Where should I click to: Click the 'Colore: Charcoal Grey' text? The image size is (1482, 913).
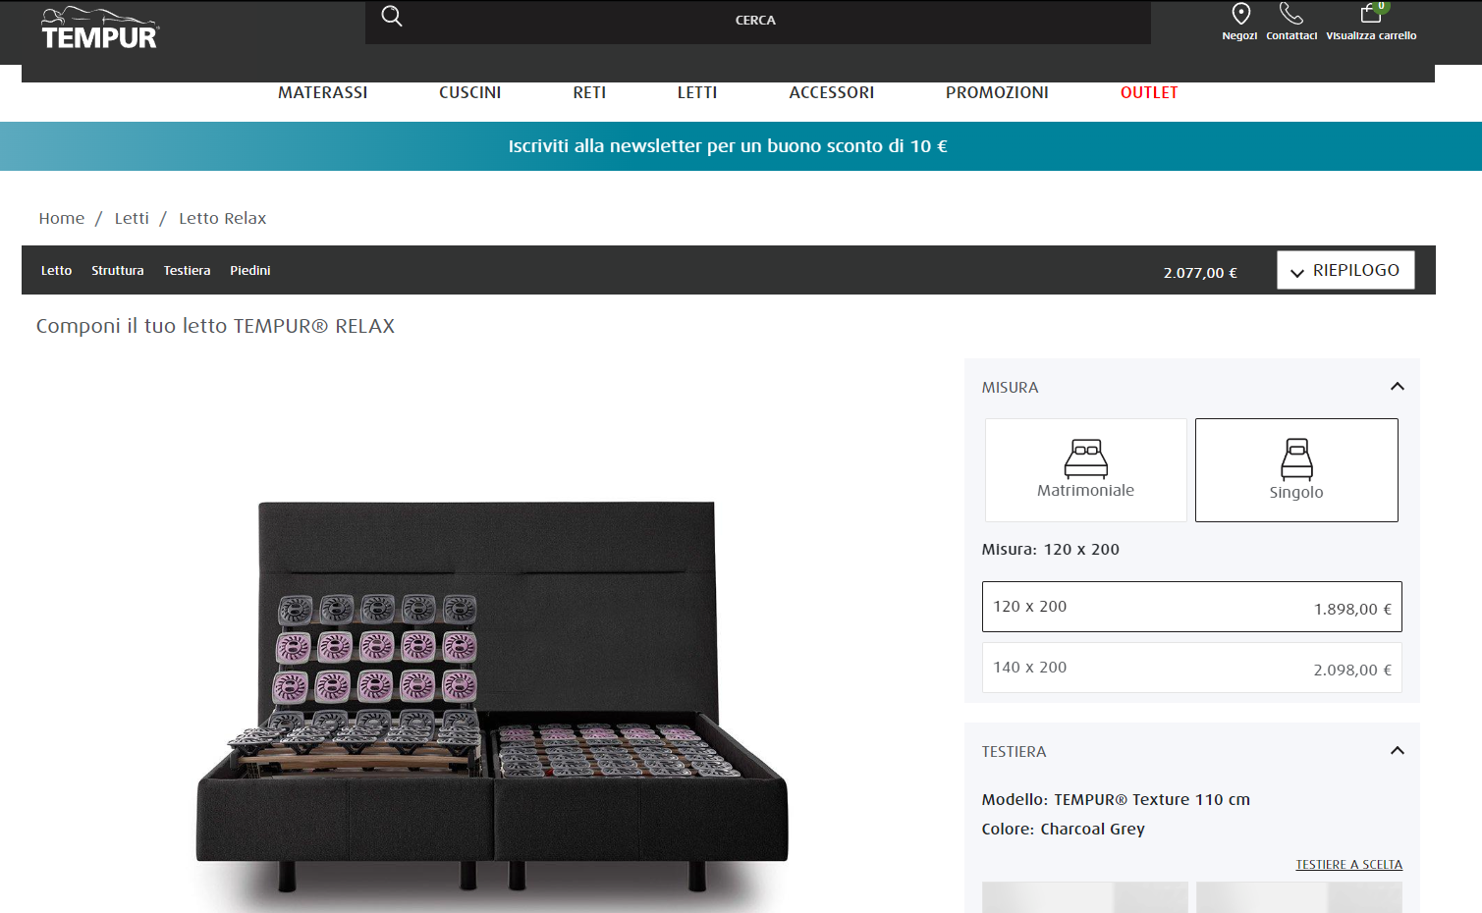1064,830
